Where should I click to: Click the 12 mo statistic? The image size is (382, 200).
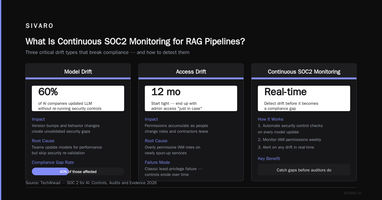[166, 92]
